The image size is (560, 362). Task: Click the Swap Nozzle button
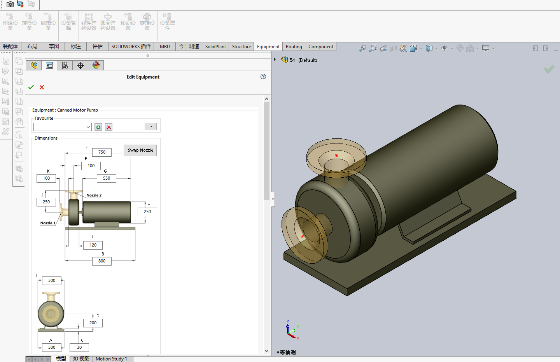coord(140,150)
